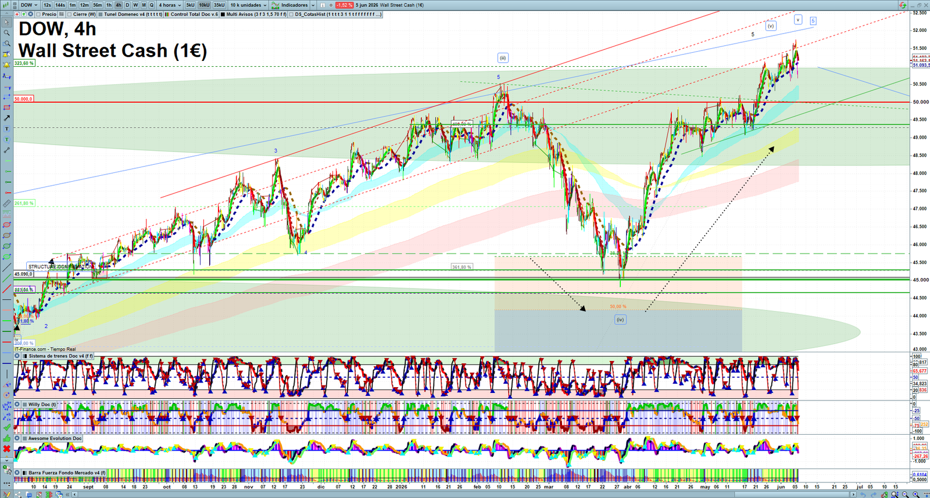
Task: Close the Awesome Evolution Doc panel
Action: (x=17, y=438)
